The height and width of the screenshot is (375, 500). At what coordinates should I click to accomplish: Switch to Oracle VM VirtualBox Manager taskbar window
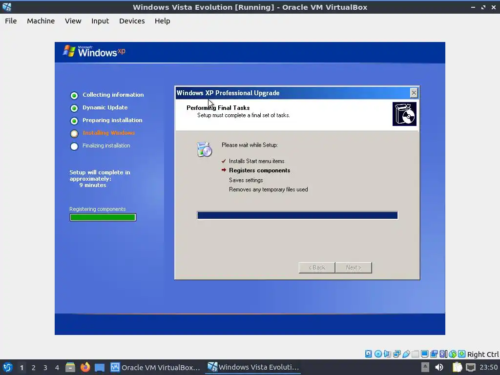[155, 367]
